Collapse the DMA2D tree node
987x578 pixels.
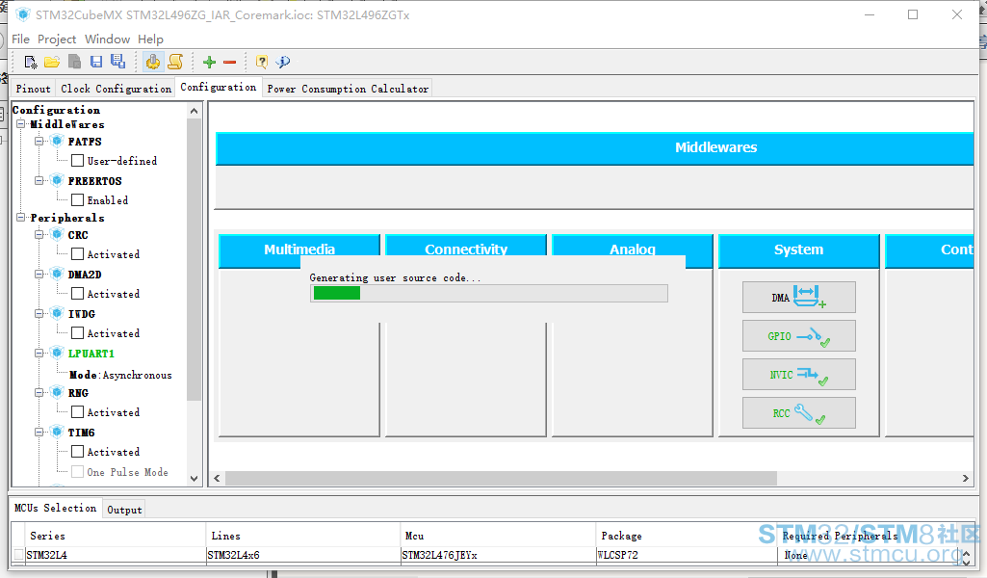39,274
